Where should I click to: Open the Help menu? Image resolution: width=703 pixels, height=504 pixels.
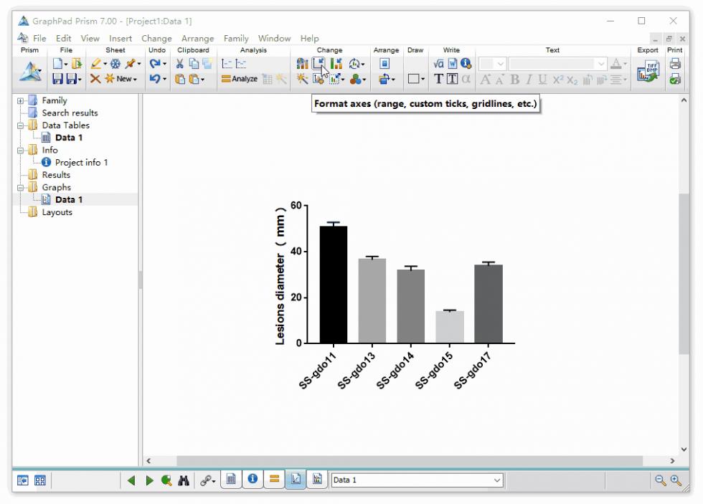309,39
